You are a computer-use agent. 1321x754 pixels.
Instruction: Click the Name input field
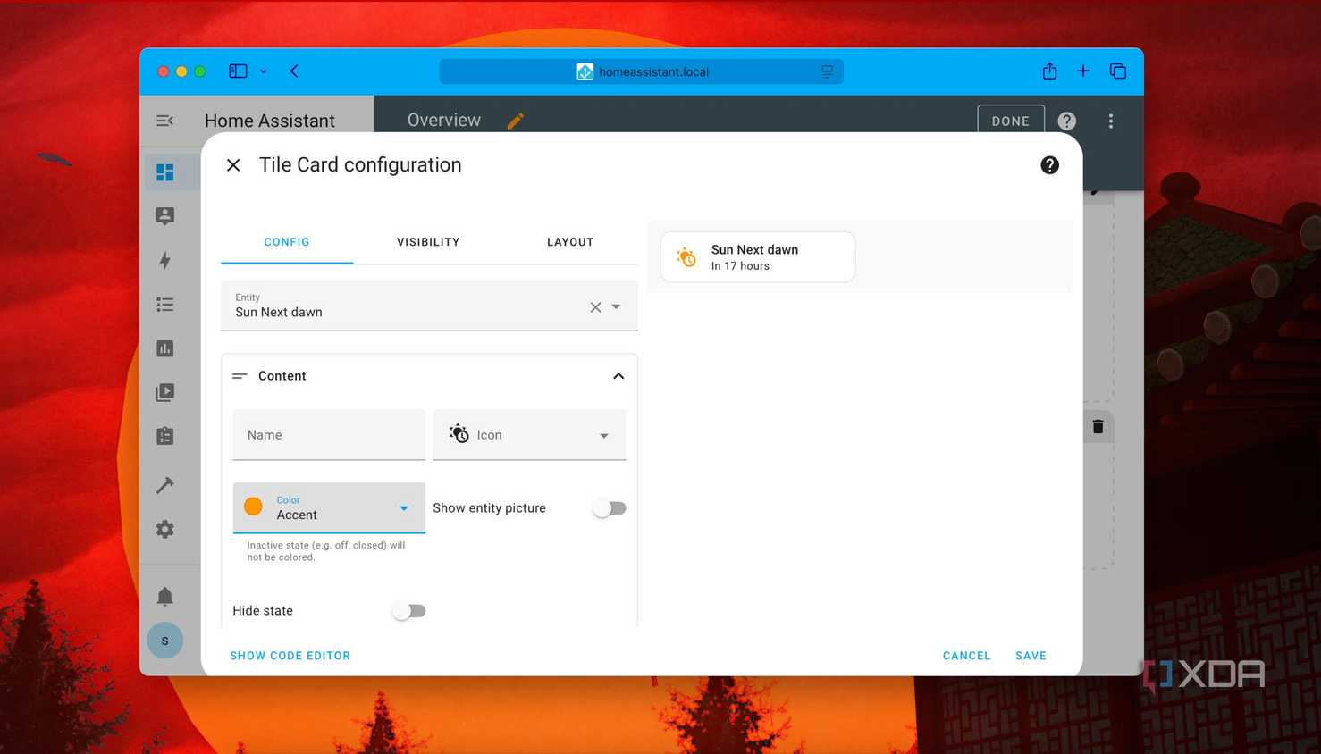(x=329, y=435)
